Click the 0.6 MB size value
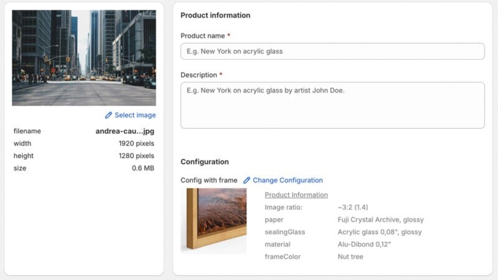 pos(143,168)
